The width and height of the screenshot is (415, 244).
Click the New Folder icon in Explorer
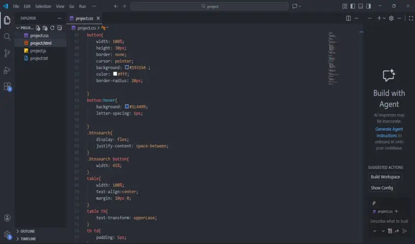(x=45, y=28)
